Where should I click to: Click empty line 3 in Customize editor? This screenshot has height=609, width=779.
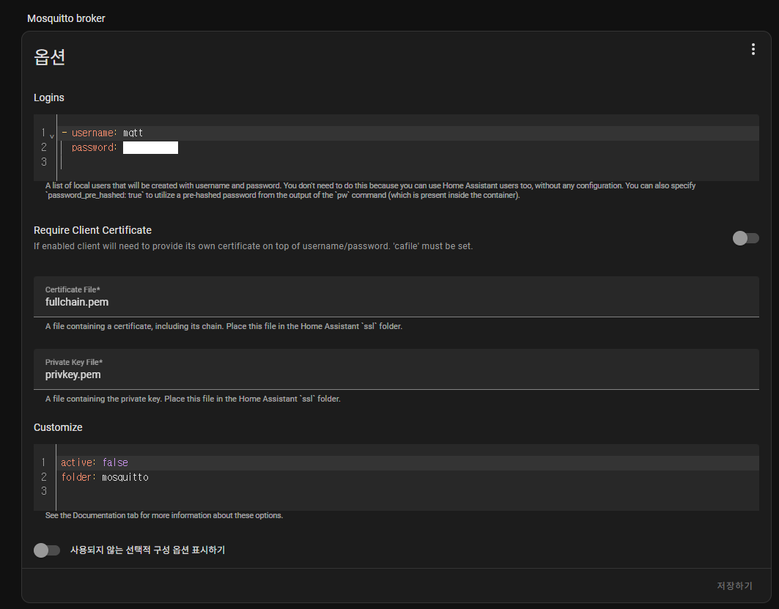[x=408, y=491]
